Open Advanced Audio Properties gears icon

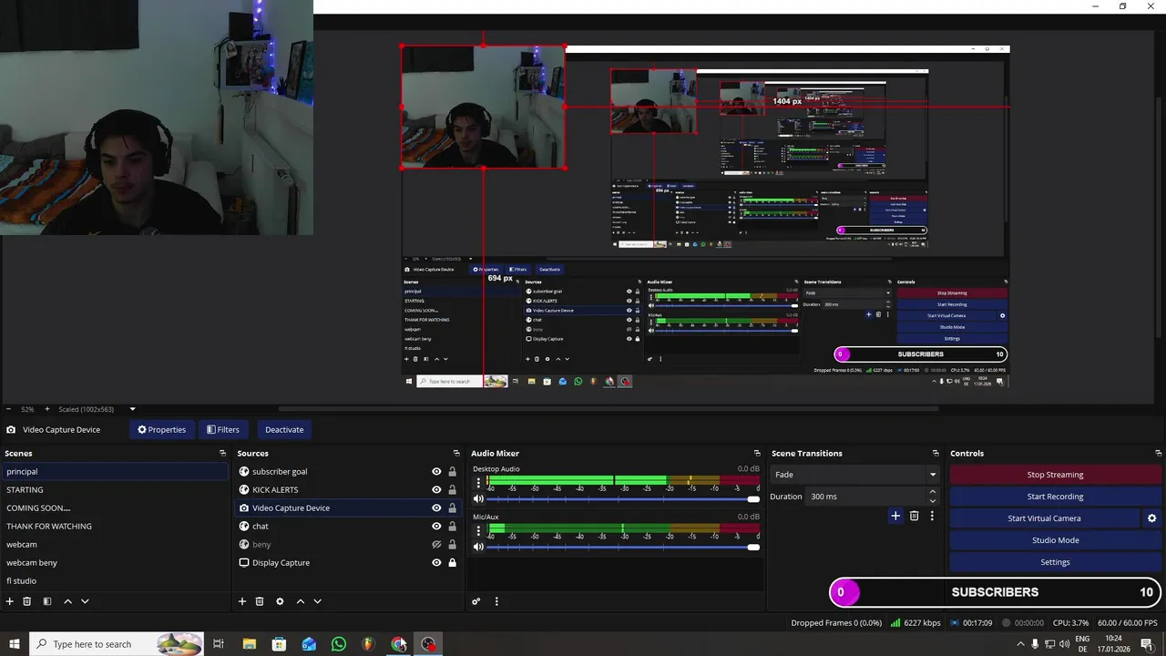click(476, 601)
